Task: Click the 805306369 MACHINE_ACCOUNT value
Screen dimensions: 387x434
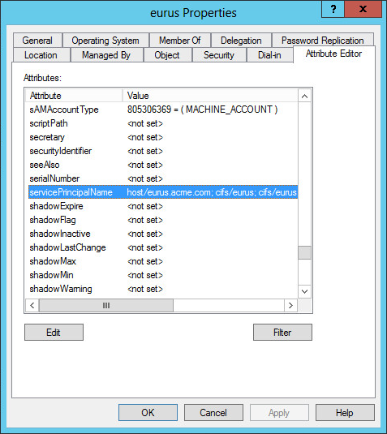Action: click(202, 110)
